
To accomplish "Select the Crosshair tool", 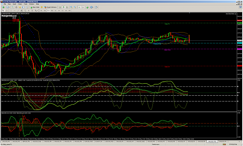I will pyautogui.click(x=7, y=10).
